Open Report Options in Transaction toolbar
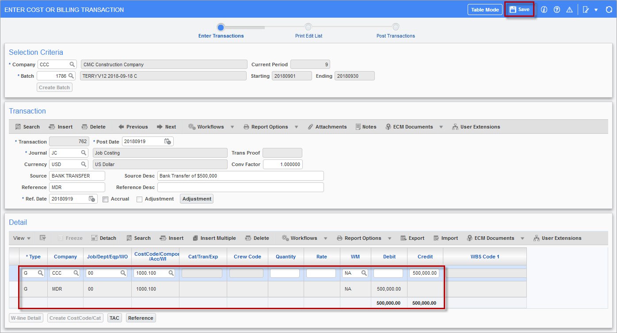Screen dimensions: 617x333 tap(266, 127)
